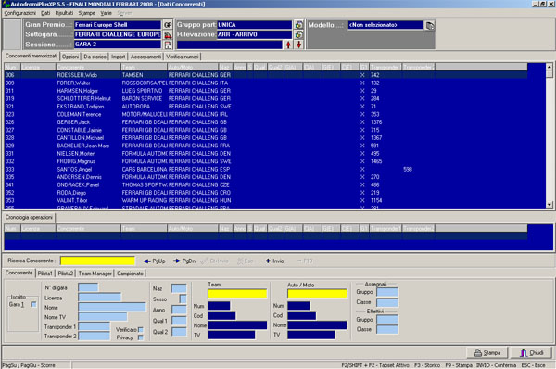Screen dimensions: 556x369
Task: Switch to the Team Manager tab
Action: click(x=95, y=274)
